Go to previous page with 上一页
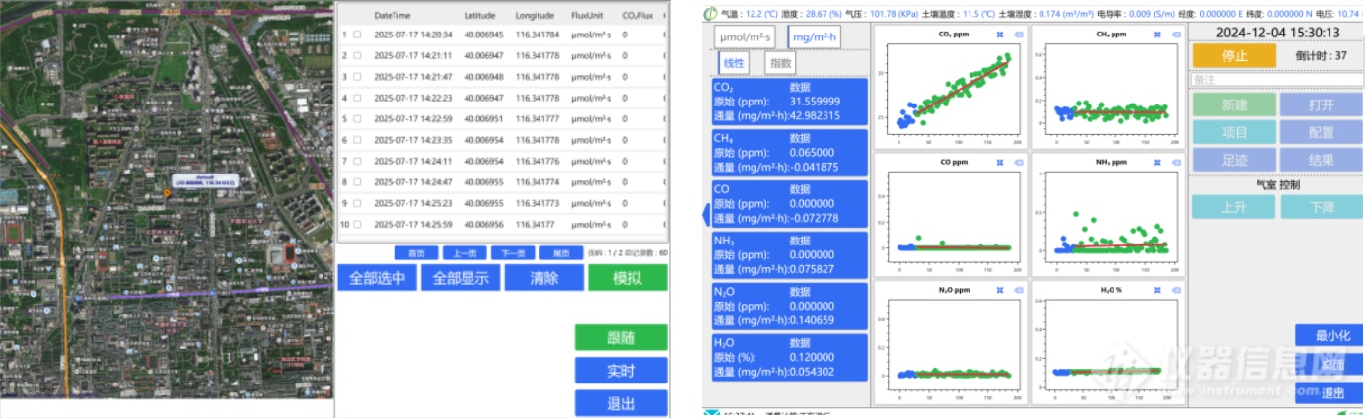 (x=464, y=252)
